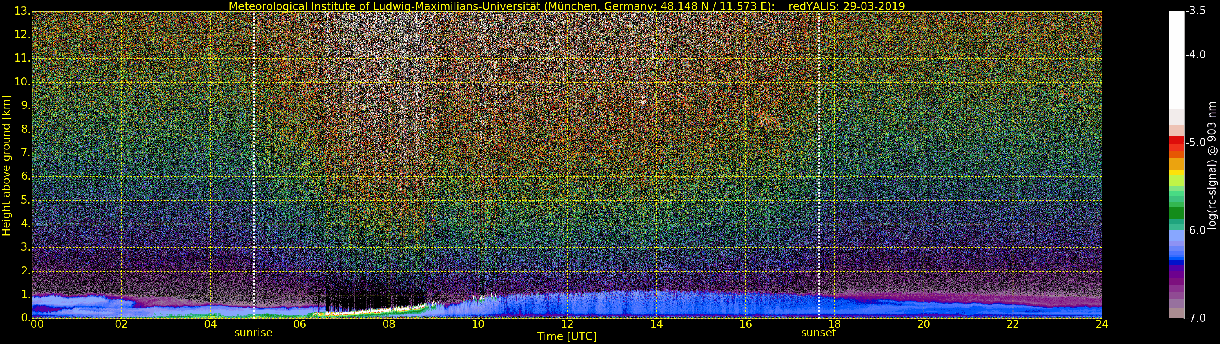Click the y-axis tick label '9.'
Image resolution: width=1220 pixels, height=344 pixels.
(26, 105)
